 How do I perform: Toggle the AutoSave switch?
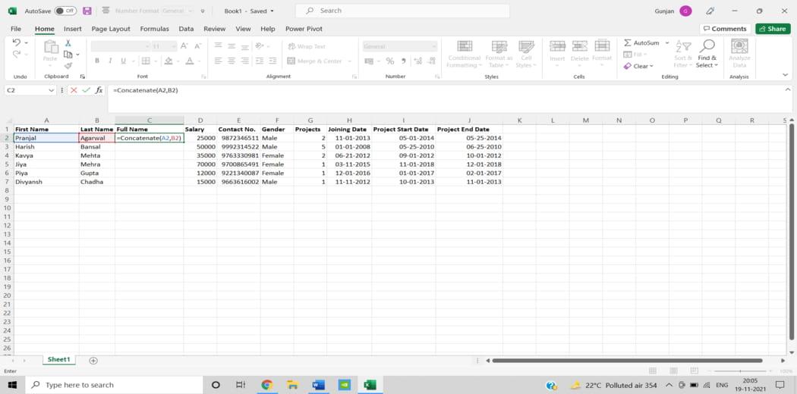pyautogui.click(x=65, y=11)
